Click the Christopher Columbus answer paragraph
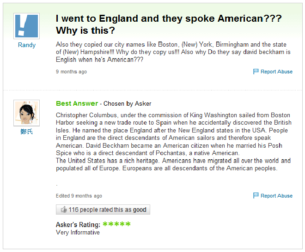Image resolution: width=305 pixels, height=252 pixels. (x=173, y=142)
